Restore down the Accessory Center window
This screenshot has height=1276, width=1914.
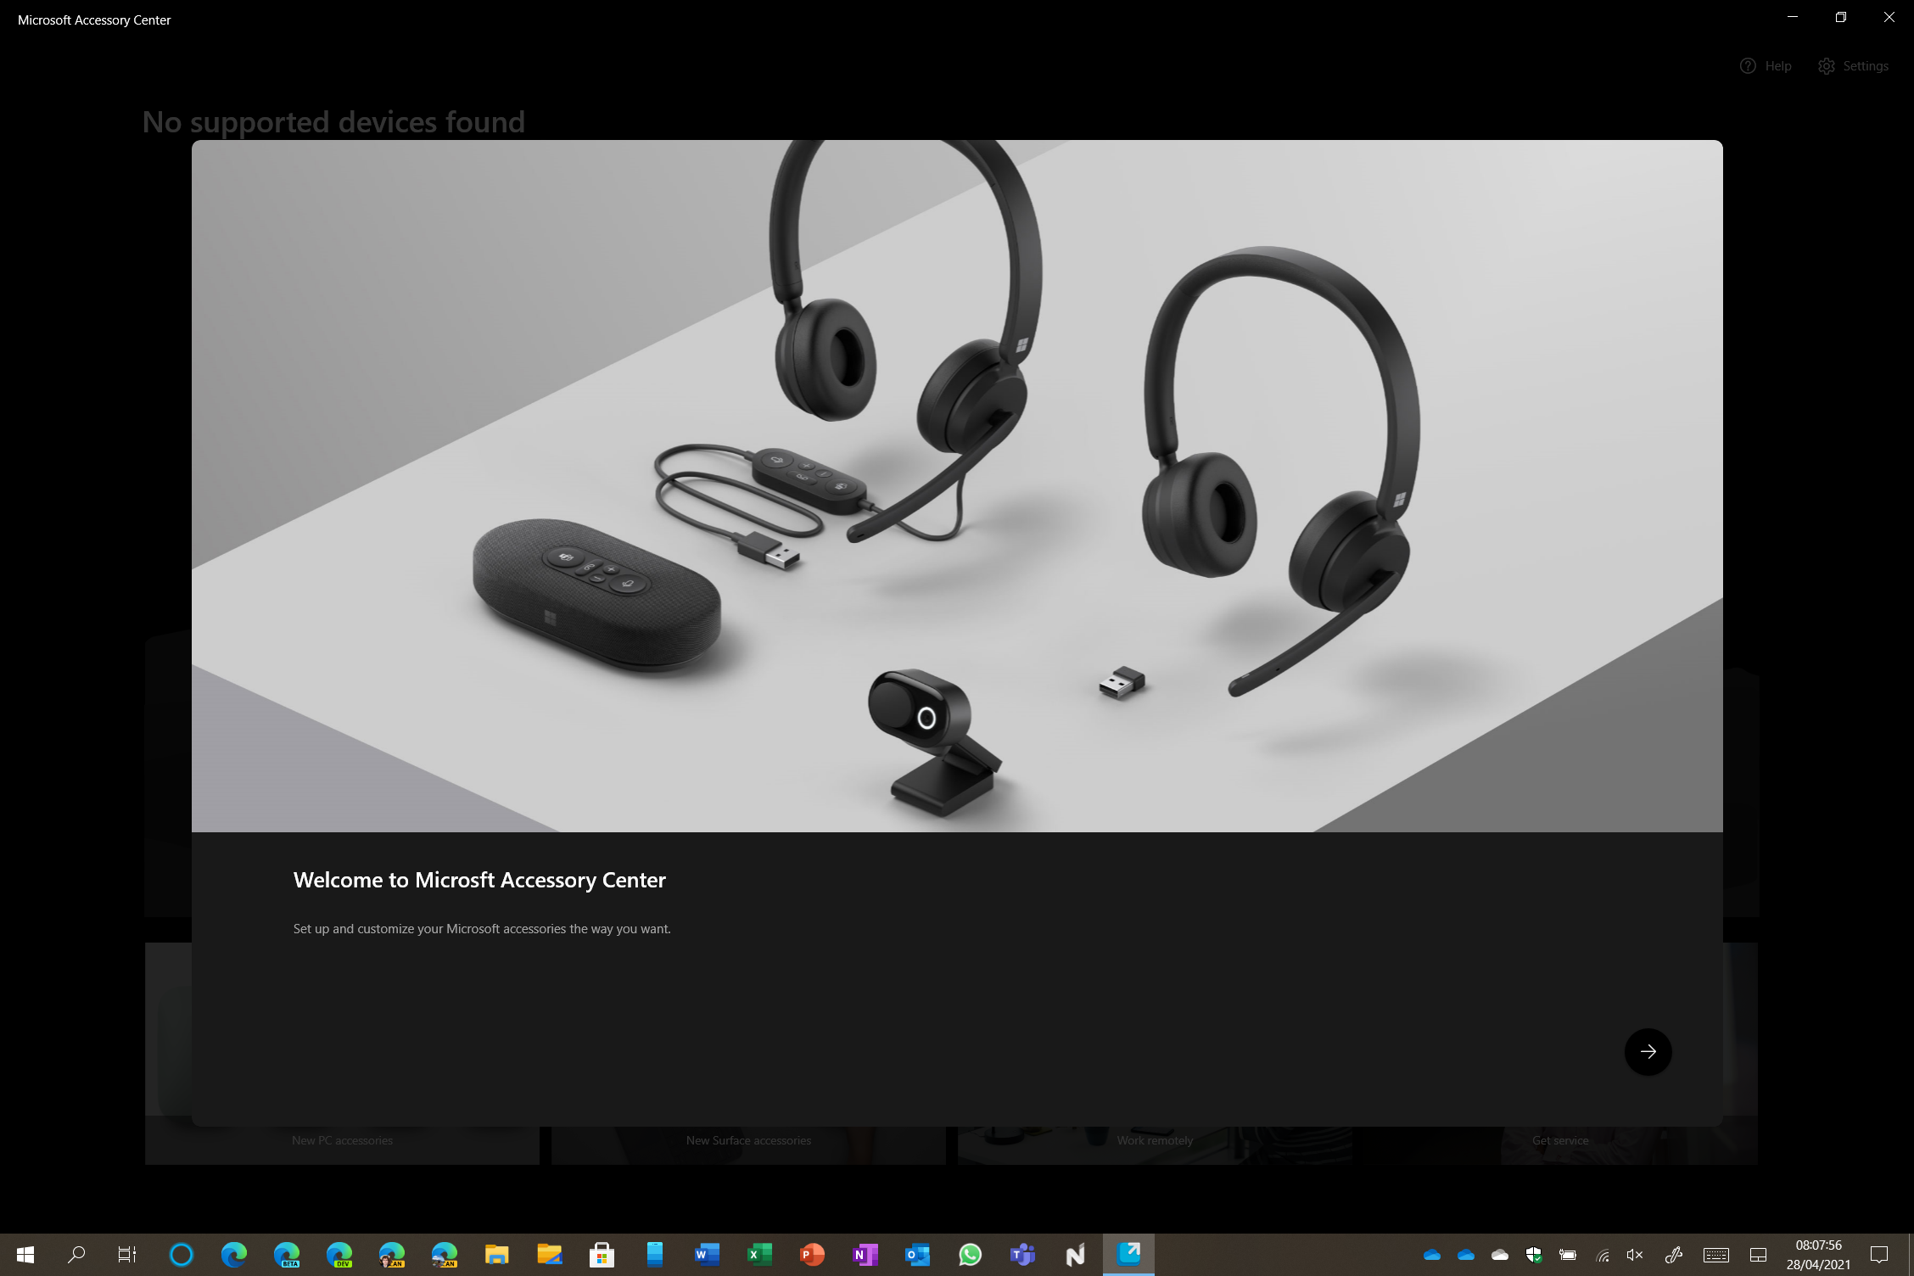click(x=1841, y=17)
